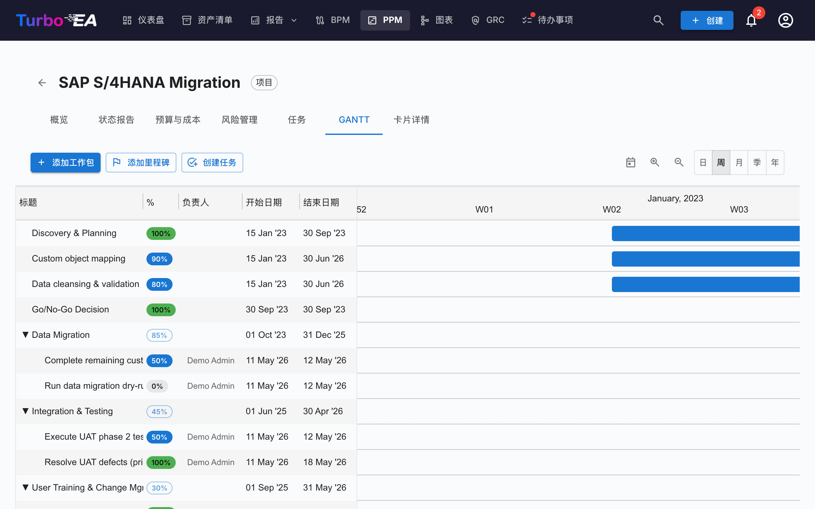The height and width of the screenshot is (509, 815).
Task: Switch timeline scale to 月 (month)
Action: pyautogui.click(x=739, y=163)
